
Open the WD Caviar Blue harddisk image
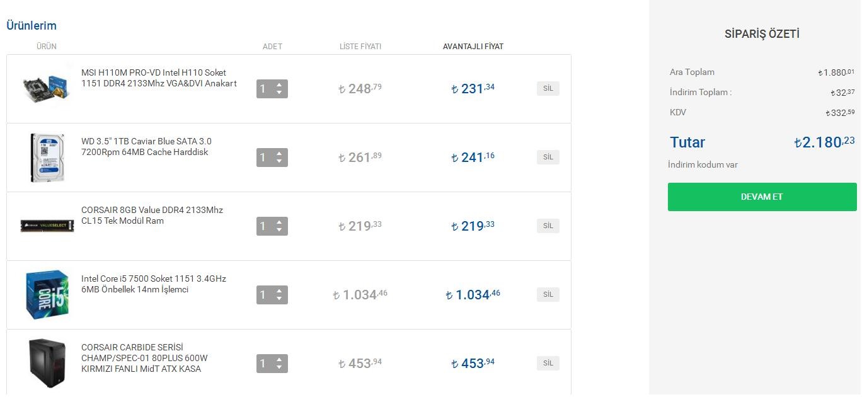pos(47,158)
